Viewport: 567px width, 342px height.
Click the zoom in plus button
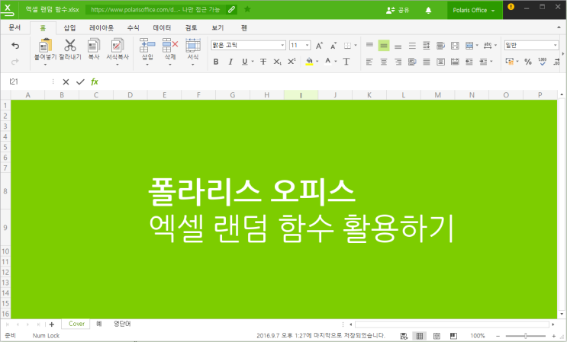point(553,336)
